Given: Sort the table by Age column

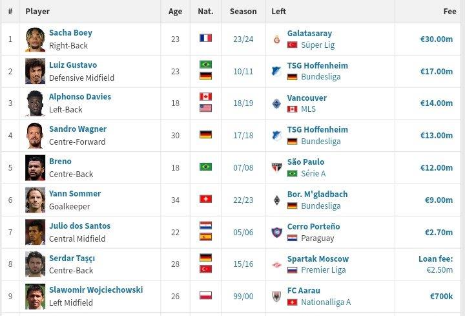Looking at the screenshot, I should [175, 12].
